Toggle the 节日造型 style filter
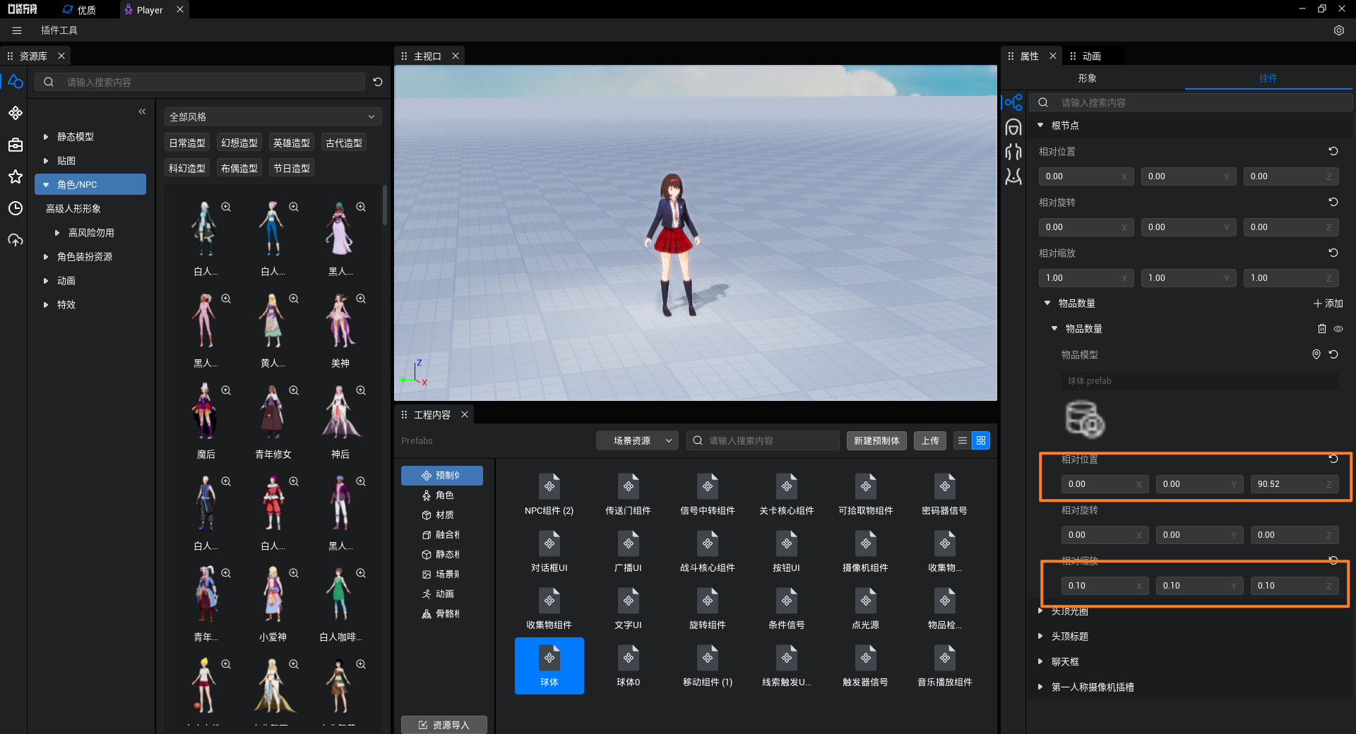This screenshot has width=1356, height=734. pos(292,168)
